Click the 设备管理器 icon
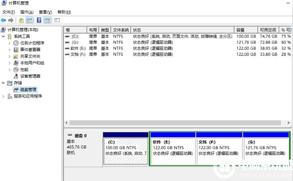The width and height of the screenshot is (293, 181). (x=16, y=76)
